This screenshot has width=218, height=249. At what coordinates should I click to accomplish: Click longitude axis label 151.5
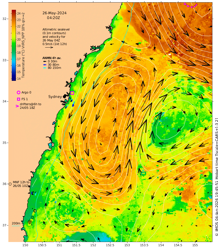point(76,245)
